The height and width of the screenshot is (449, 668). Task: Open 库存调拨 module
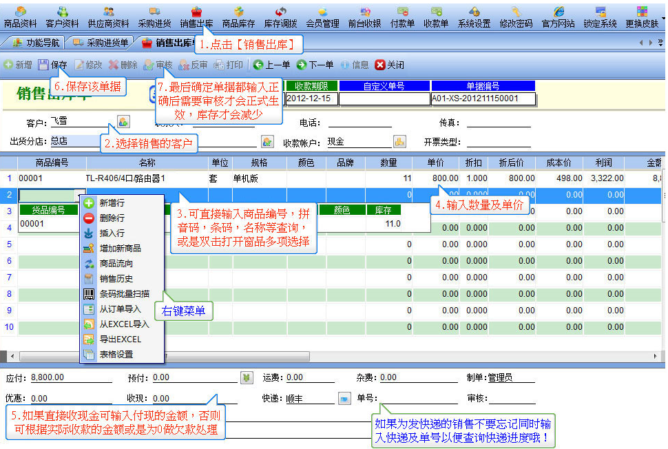point(280,17)
